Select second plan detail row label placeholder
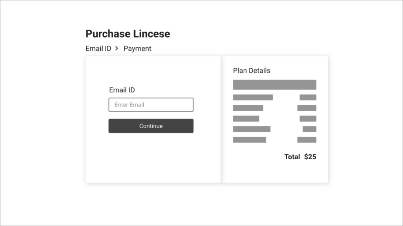The height and width of the screenshot is (226, 403). [248, 108]
